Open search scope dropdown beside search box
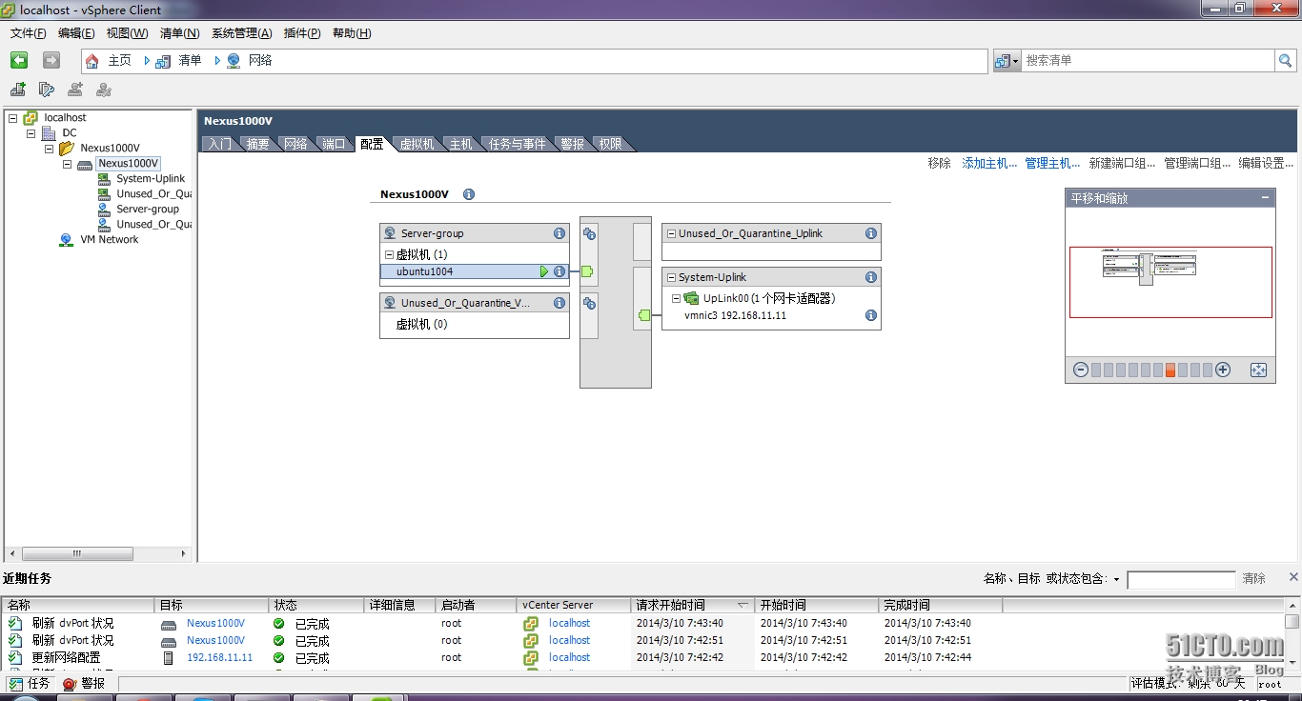This screenshot has height=701, width=1302. [1007, 60]
